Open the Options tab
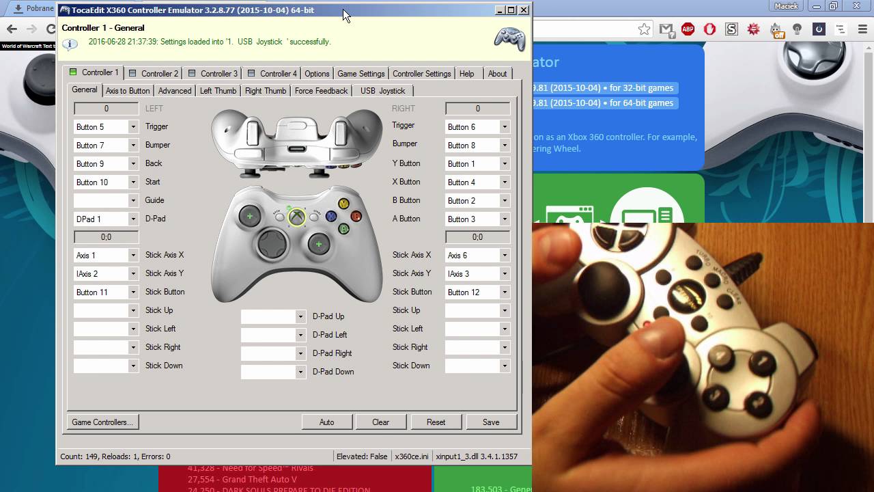This screenshot has height=492, width=874. [x=317, y=73]
